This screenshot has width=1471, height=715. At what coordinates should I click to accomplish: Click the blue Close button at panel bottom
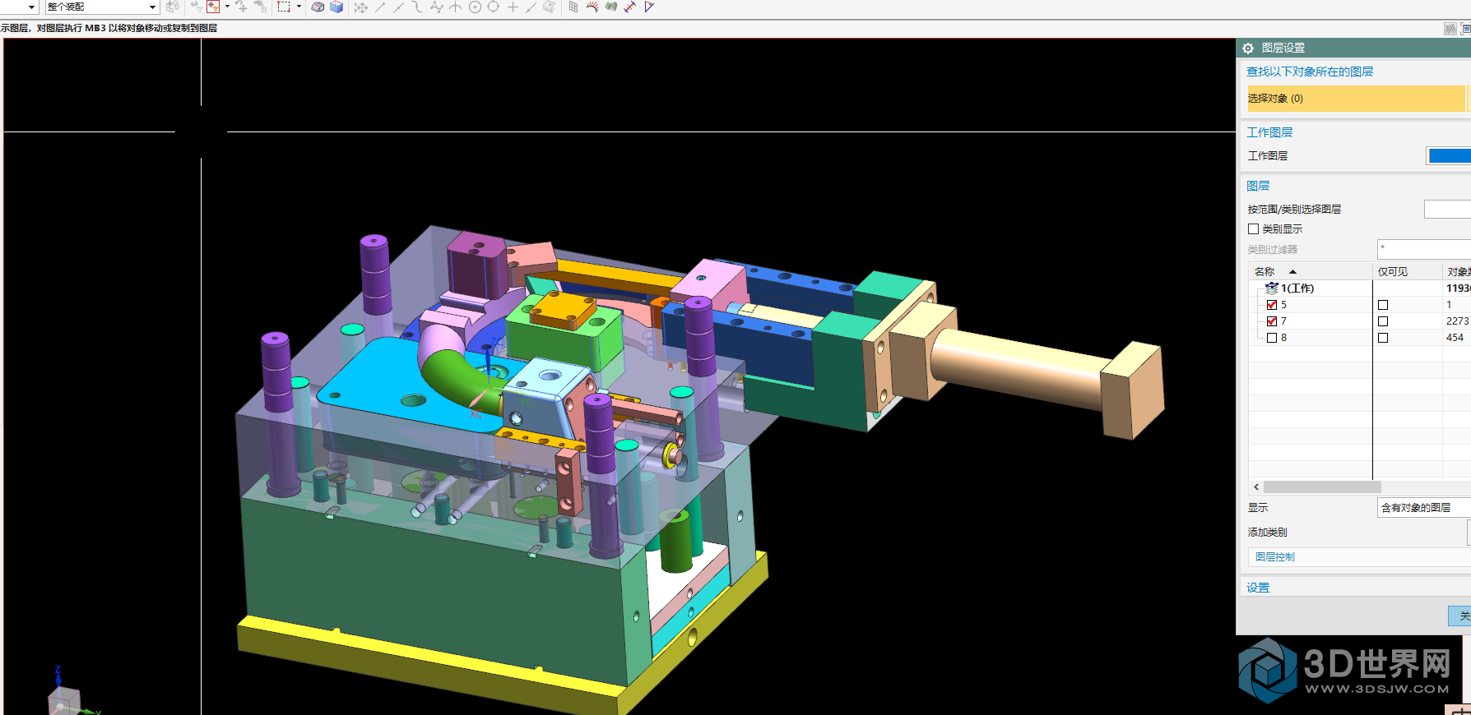(1460, 616)
